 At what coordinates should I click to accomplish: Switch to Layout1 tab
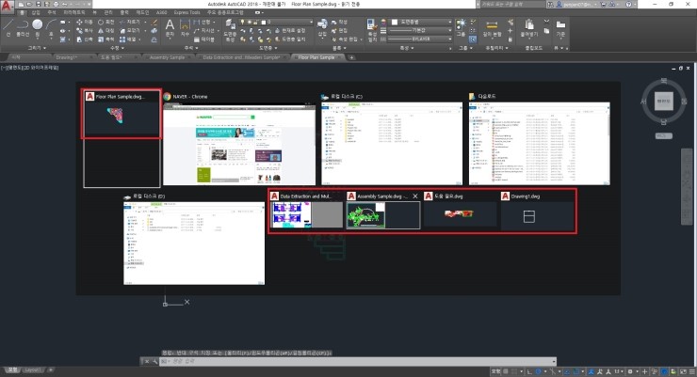coord(32,369)
